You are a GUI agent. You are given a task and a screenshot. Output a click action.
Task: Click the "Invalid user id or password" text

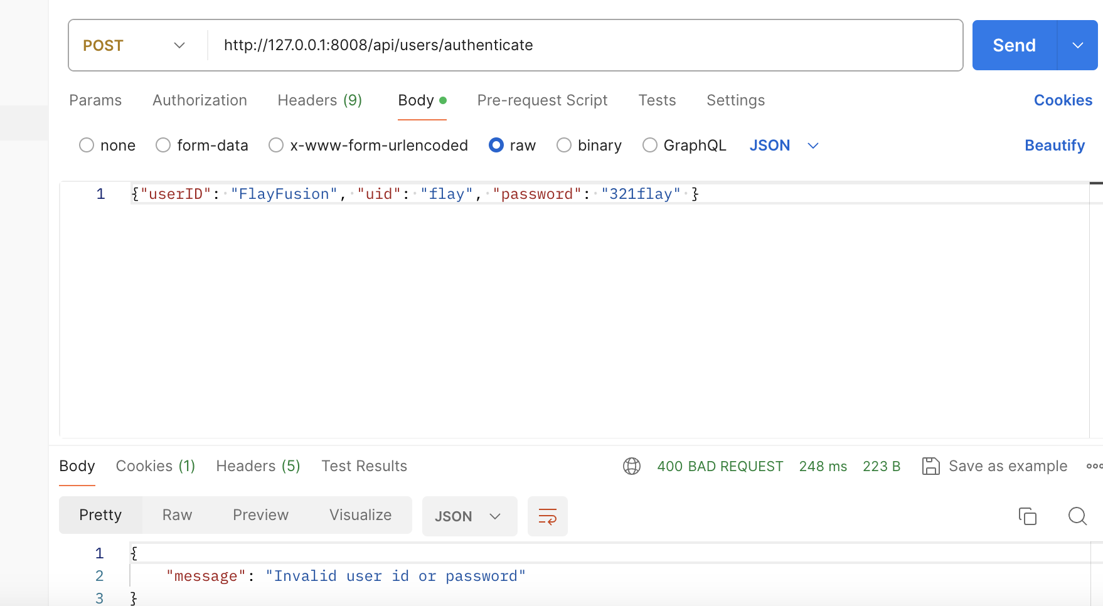point(395,576)
